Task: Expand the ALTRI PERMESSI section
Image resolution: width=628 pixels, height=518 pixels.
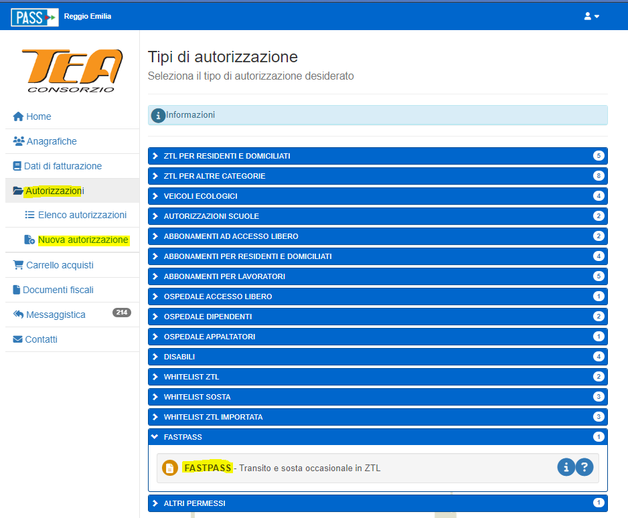Action: coord(194,503)
